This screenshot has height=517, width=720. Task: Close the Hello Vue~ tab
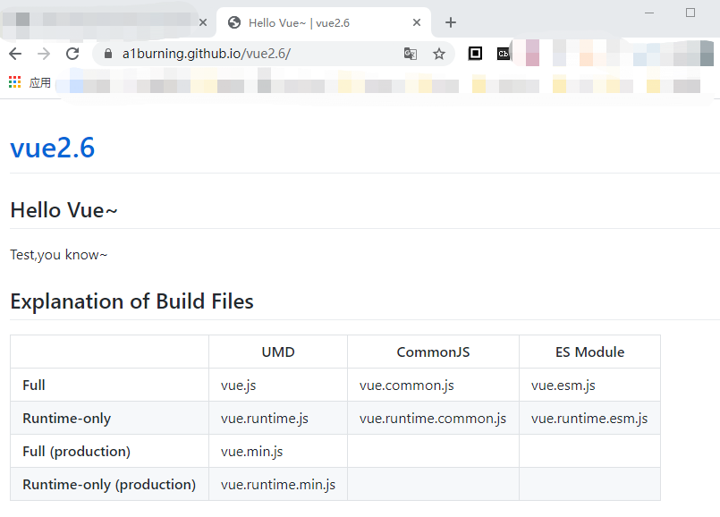pyautogui.click(x=417, y=22)
